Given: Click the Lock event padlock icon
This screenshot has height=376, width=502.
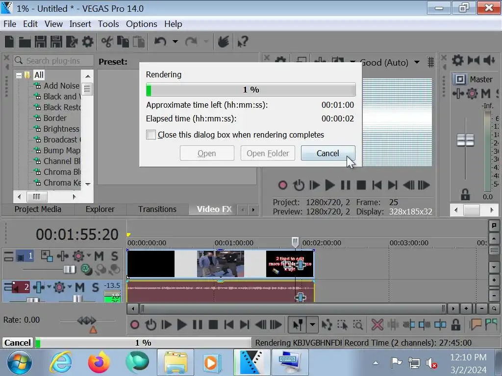Looking at the screenshot, I should click(455, 325).
